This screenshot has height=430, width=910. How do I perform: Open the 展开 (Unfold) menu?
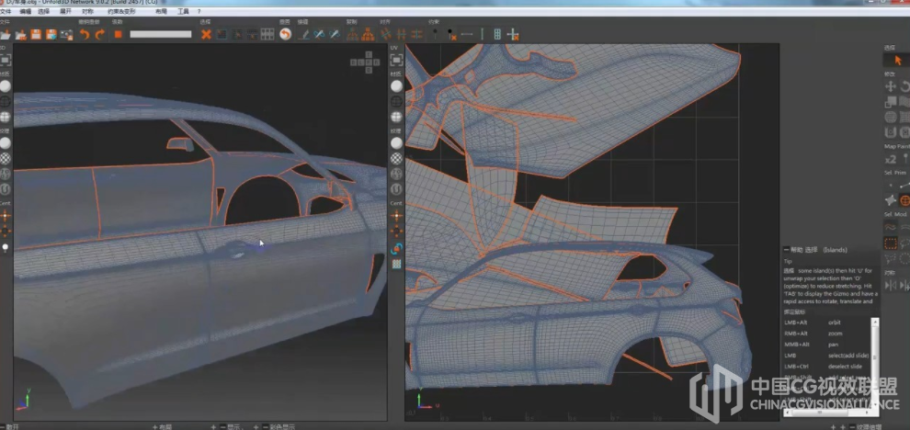pyautogui.click(x=65, y=12)
